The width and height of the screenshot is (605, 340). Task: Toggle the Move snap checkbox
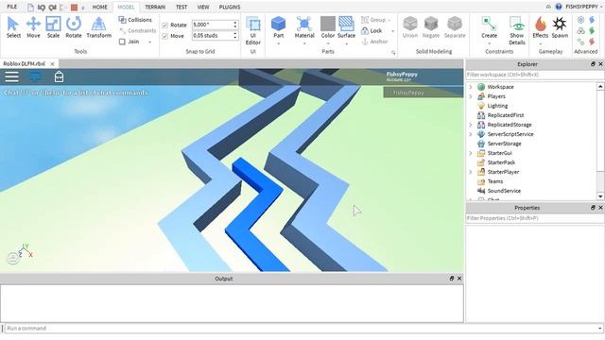pos(165,36)
